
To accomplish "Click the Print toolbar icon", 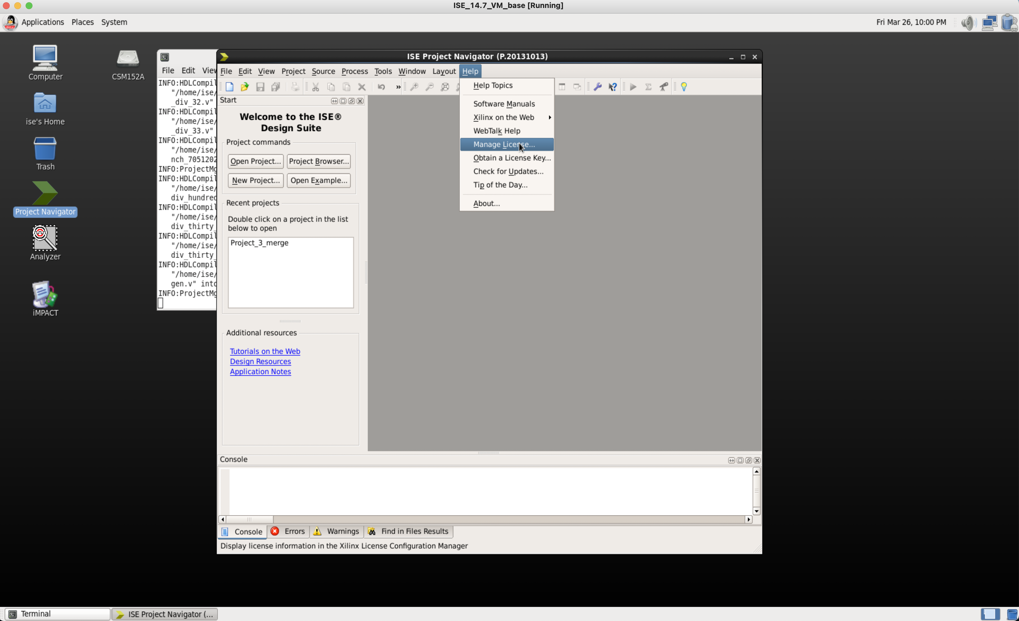I will click(x=295, y=87).
